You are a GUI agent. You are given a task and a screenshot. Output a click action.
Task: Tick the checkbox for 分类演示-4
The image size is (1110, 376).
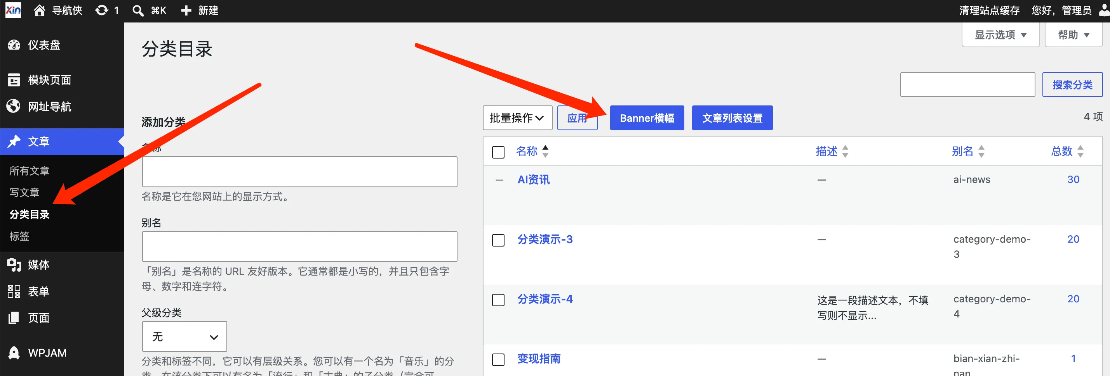[498, 300]
